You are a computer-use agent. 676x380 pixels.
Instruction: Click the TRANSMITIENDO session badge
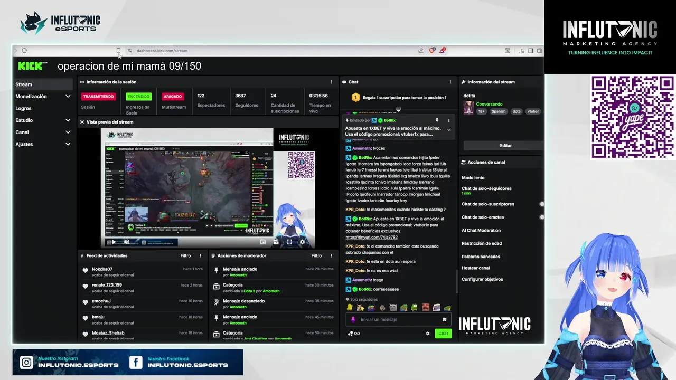click(x=98, y=97)
